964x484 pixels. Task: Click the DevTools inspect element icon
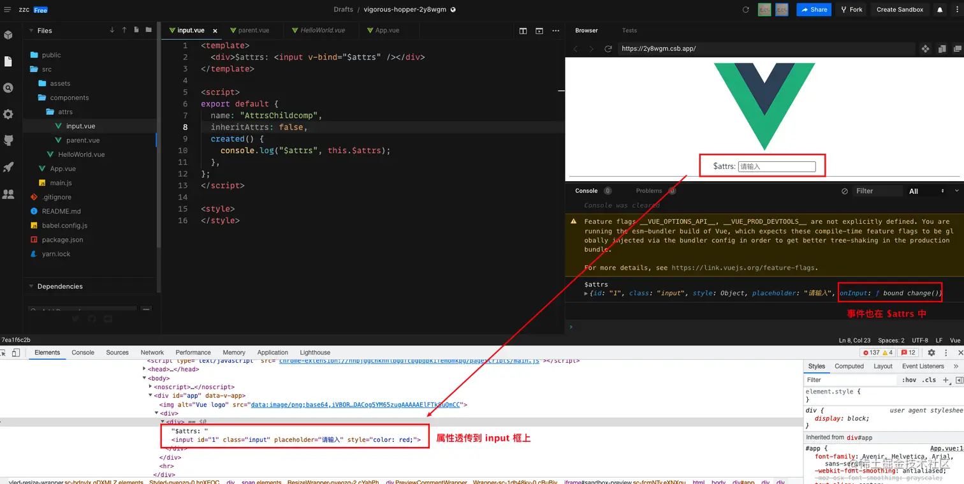[x=3, y=353]
